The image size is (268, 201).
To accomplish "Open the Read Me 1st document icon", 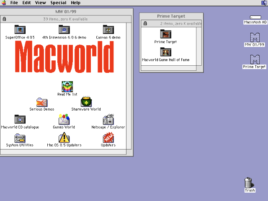I will [67, 87].
